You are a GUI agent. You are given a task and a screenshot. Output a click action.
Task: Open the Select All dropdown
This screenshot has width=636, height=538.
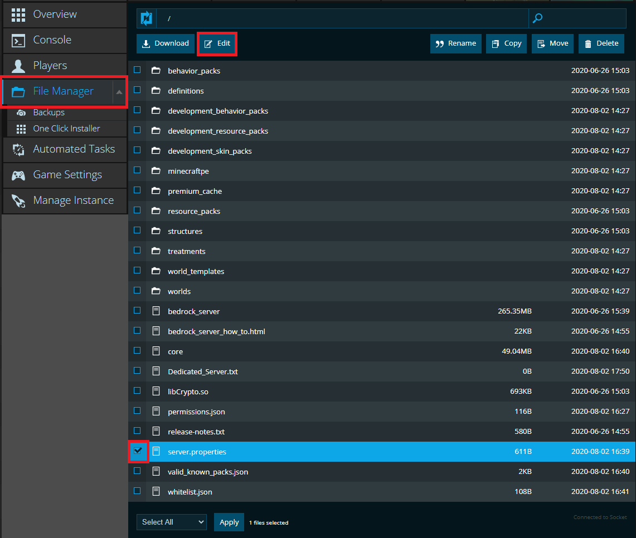(x=172, y=522)
